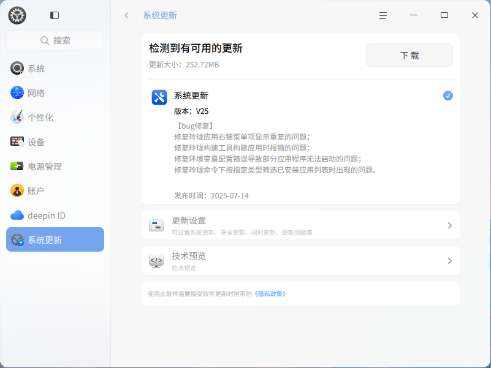Open the main menu hamburger icon

383,15
